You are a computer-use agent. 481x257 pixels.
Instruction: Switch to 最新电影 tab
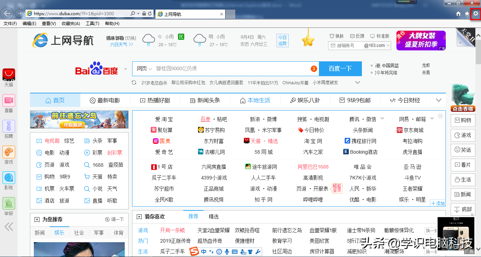pos(105,100)
